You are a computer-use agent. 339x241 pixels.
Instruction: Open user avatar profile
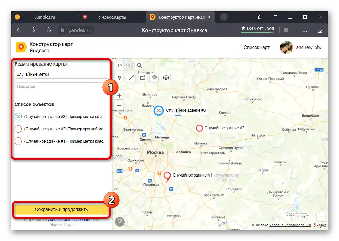coord(286,47)
